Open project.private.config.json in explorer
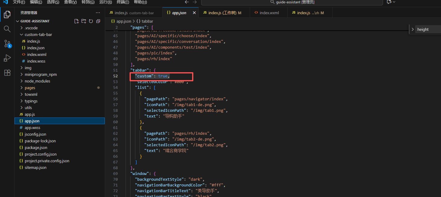 [x=47, y=161]
